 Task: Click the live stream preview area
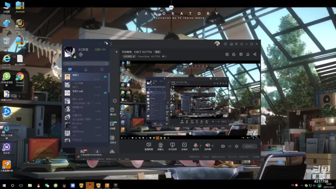[190, 100]
